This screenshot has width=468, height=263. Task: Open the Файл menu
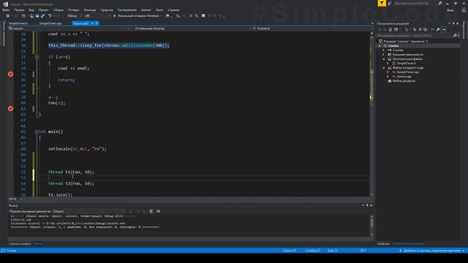(x=6, y=9)
